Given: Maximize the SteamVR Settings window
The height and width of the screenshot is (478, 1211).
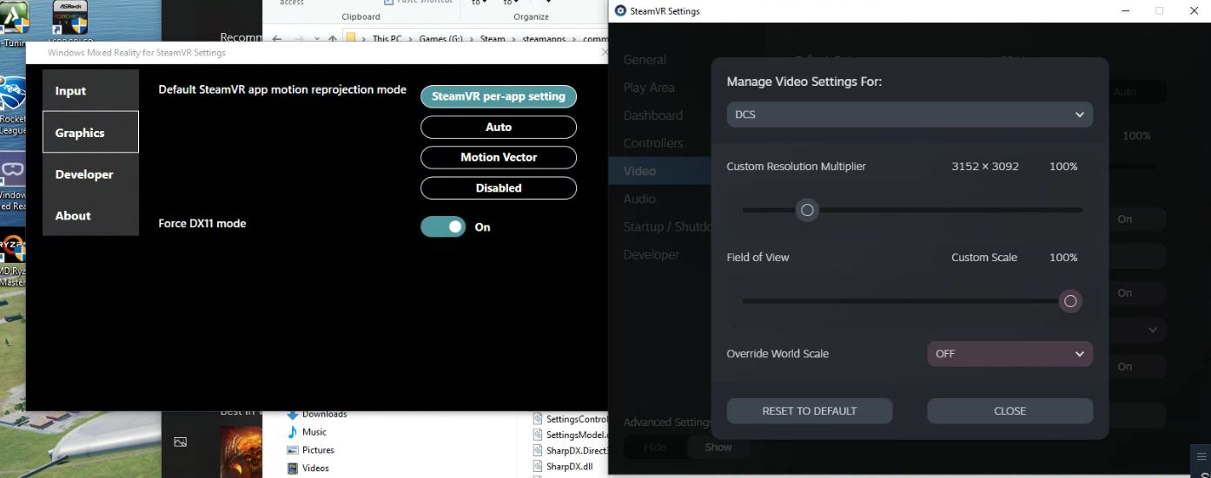Looking at the screenshot, I should pos(1159,11).
